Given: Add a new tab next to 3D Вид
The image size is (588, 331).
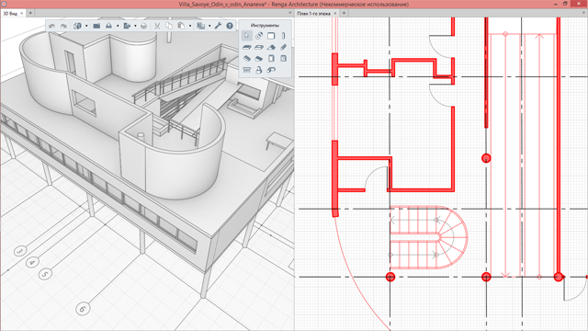Looking at the screenshot, I should [30, 13].
